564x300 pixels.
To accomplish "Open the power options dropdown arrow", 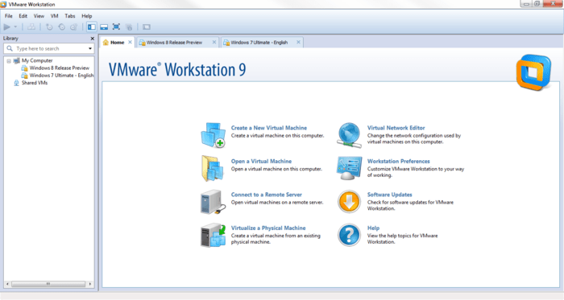I will point(15,27).
